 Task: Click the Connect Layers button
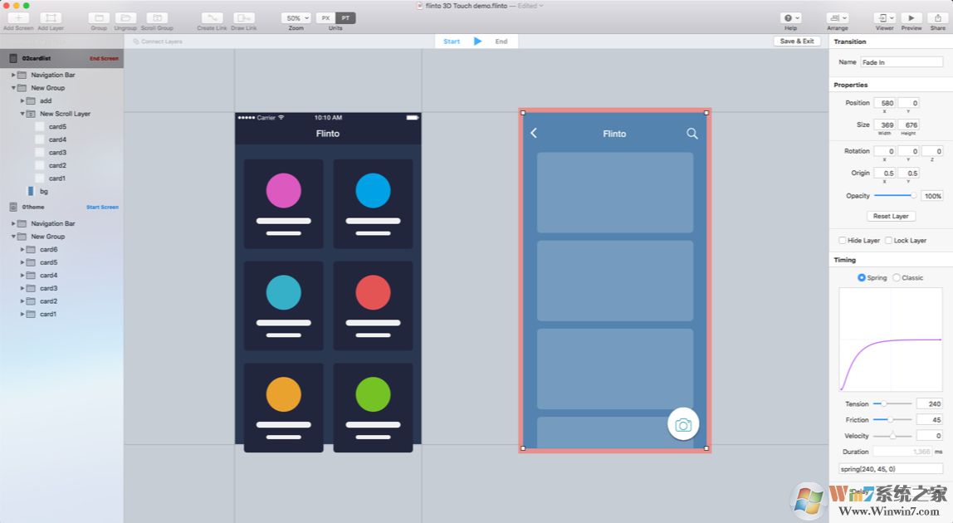pyautogui.click(x=158, y=42)
